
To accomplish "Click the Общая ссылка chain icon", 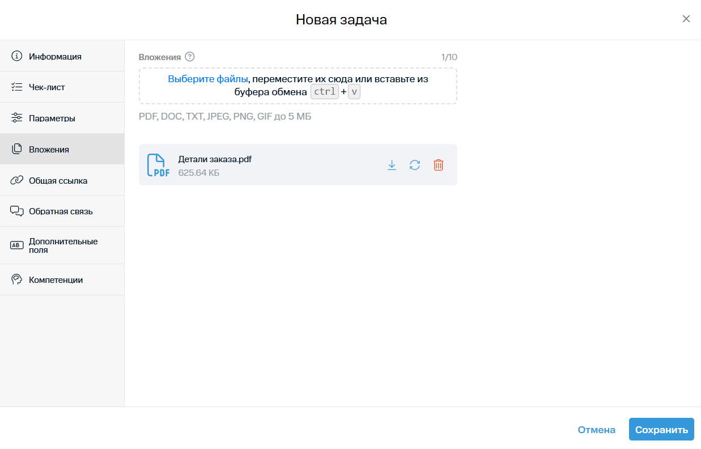I will pyautogui.click(x=17, y=180).
